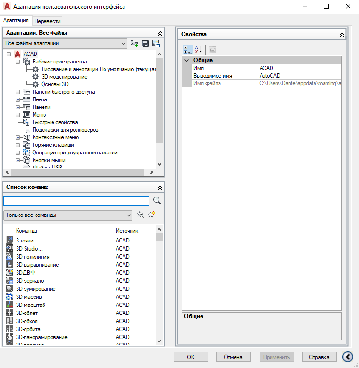Click the Лента folder icon
Image resolution: width=359 pixels, height=368 pixels.
click(26, 99)
